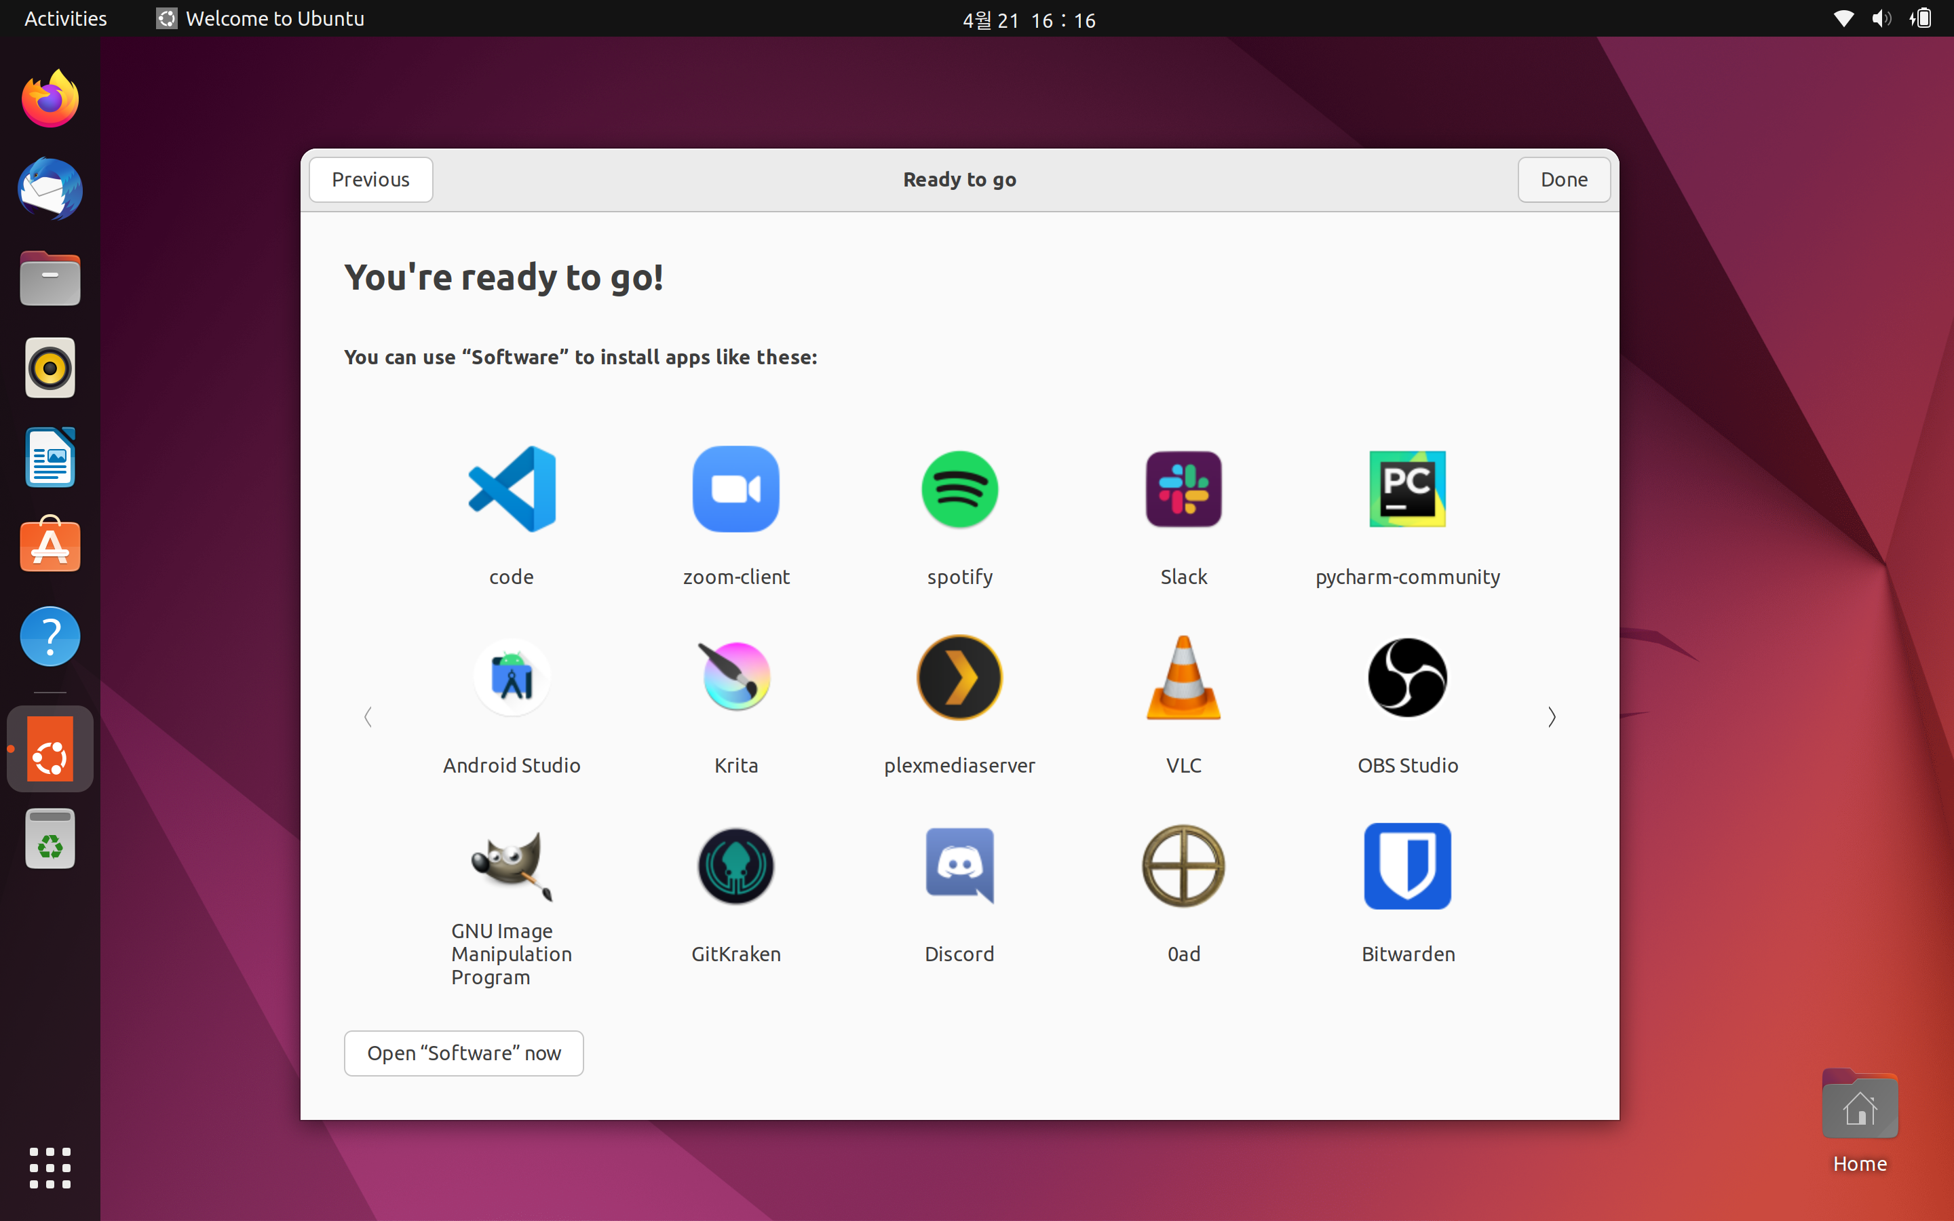This screenshot has height=1221, width=1954.
Task: Pick the Krita app icon
Action: [x=735, y=677]
